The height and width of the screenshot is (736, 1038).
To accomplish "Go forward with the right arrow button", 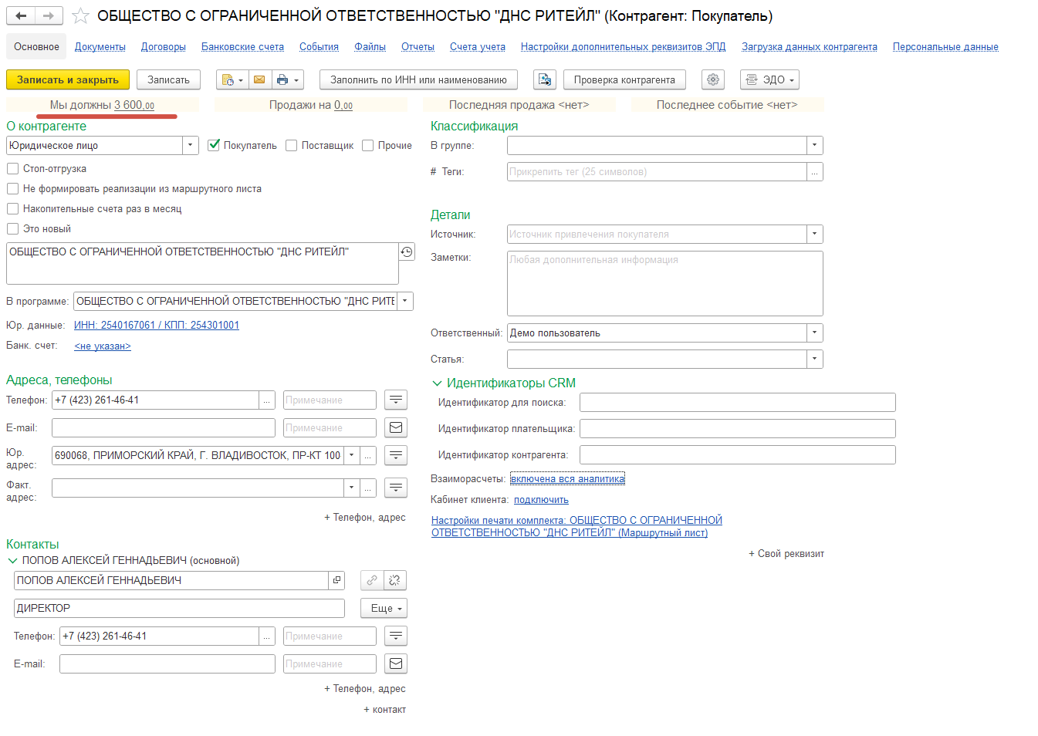I will pos(49,15).
